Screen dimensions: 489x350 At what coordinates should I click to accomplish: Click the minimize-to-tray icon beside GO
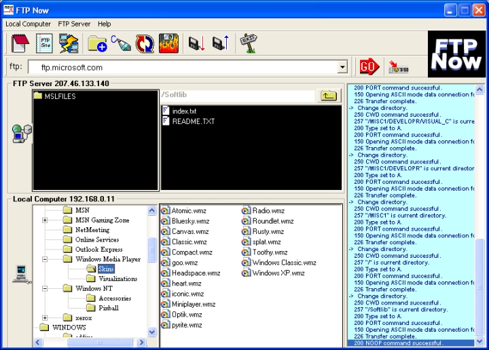pos(398,67)
